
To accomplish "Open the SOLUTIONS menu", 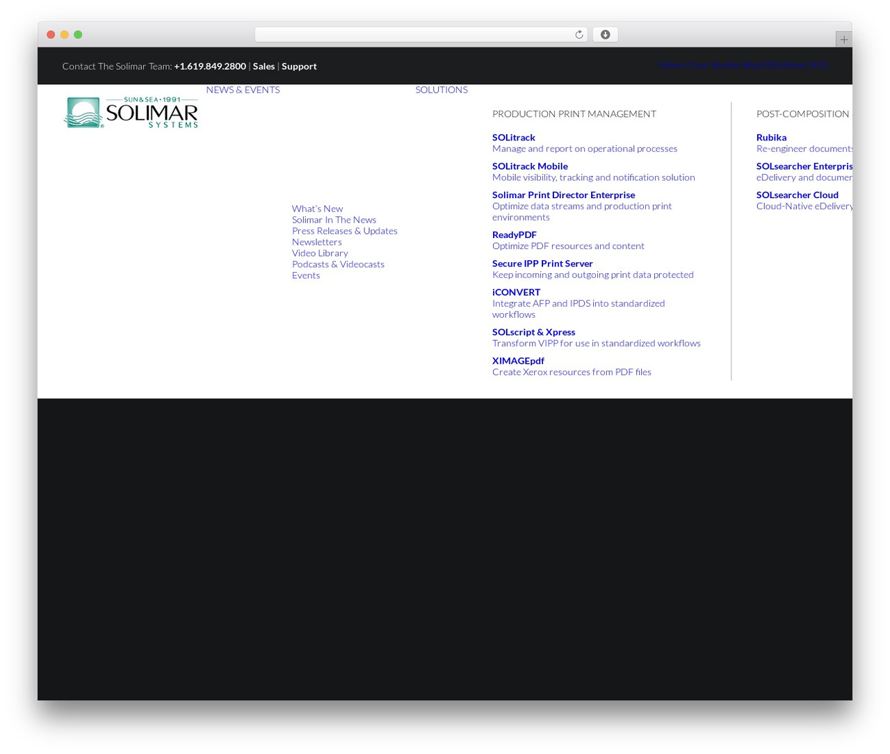I will (442, 90).
